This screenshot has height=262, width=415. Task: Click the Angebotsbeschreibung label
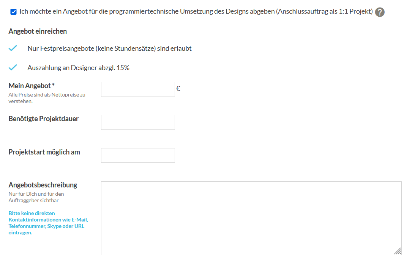pyautogui.click(x=43, y=185)
